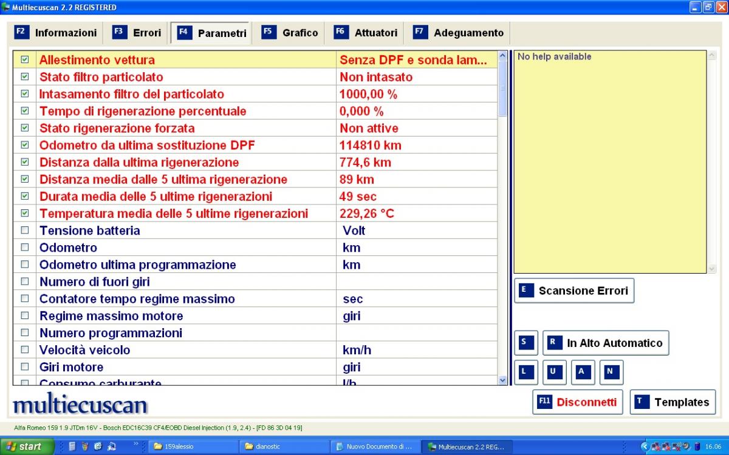Click help panel scroll up arrow
The height and width of the screenshot is (455, 729).
tap(712, 56)
